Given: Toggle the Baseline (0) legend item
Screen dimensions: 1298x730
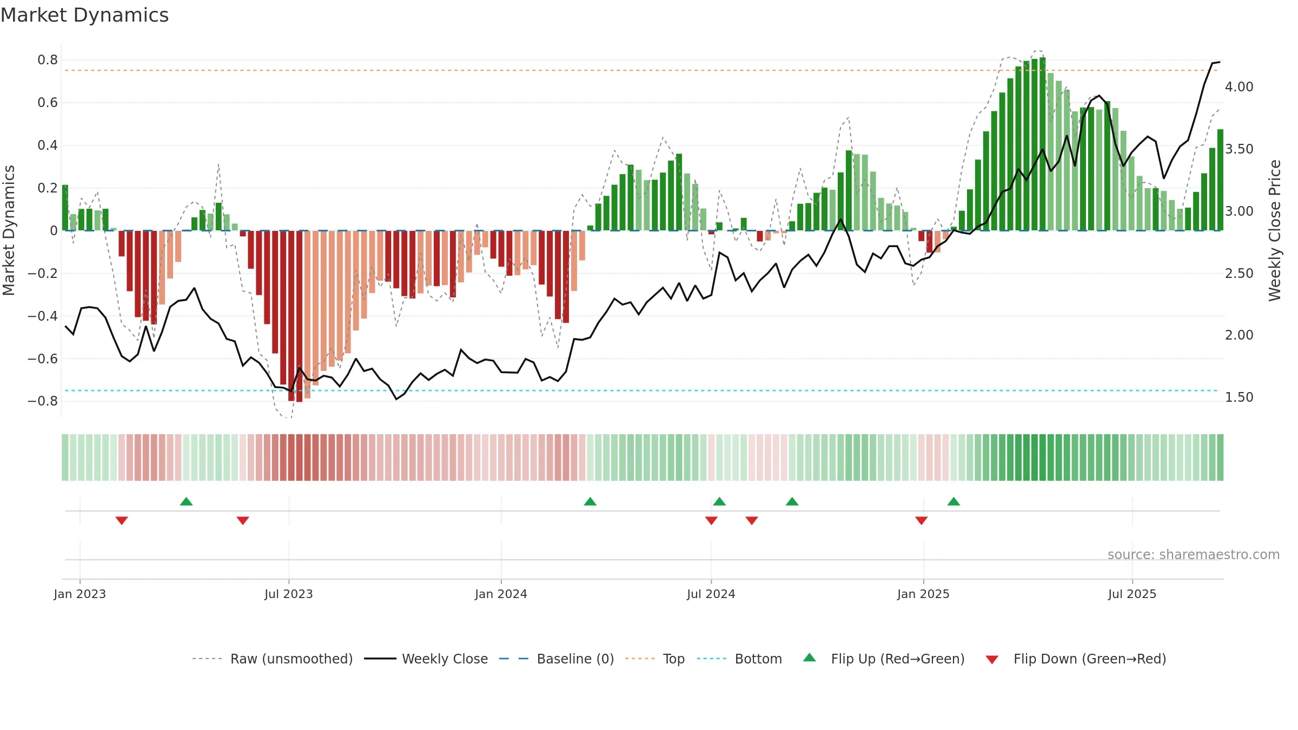Looking at the screenshot, I should click(x=557, y=659).
